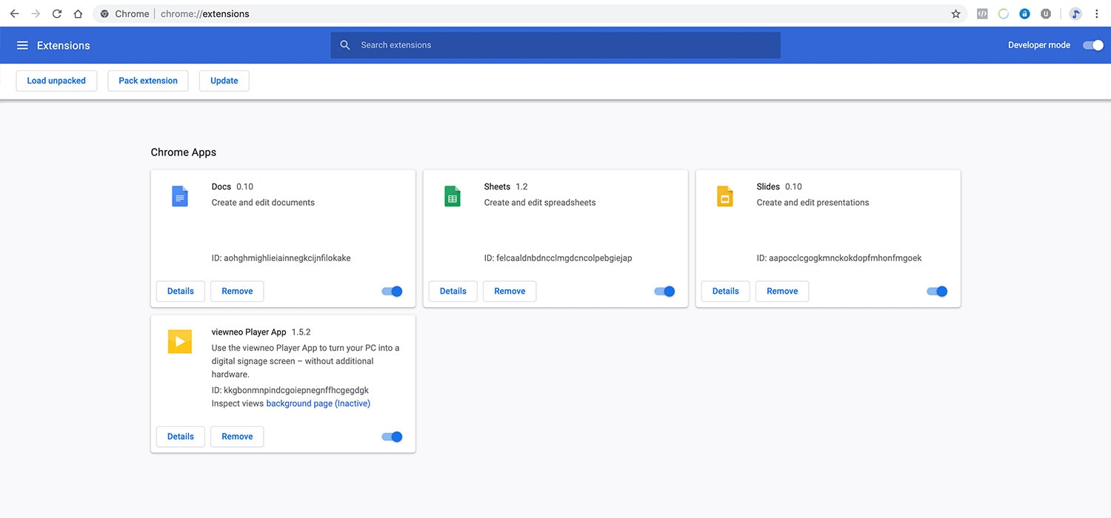
Task: Open background page (Inactive) link
Action: click(x=318, y=403)
